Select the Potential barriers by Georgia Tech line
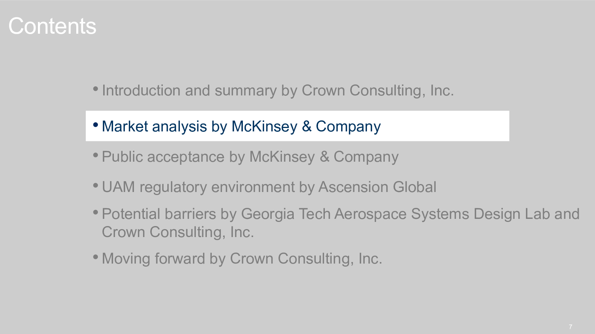 click(340, 223)
